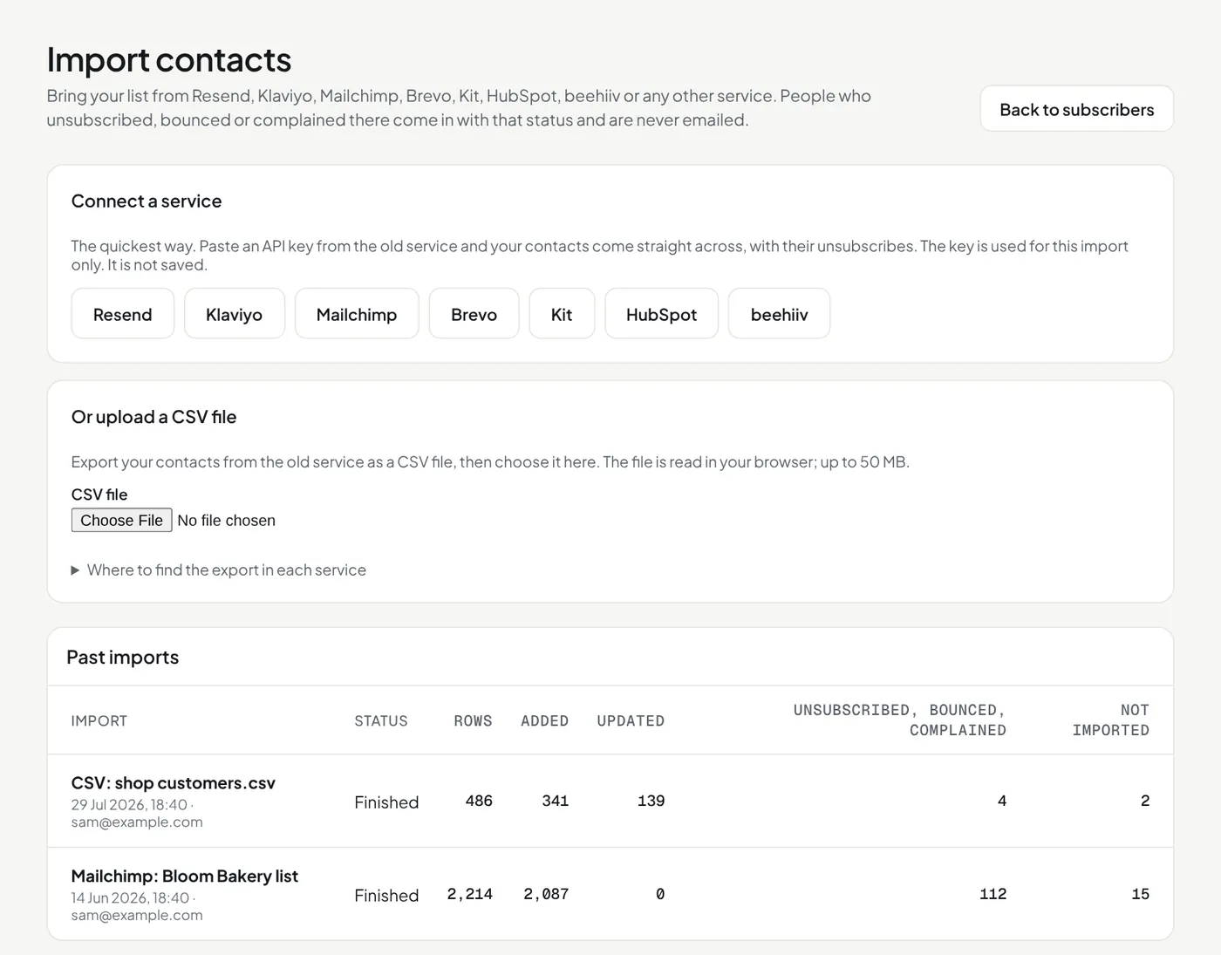Click the row count 486

[479, 801]
